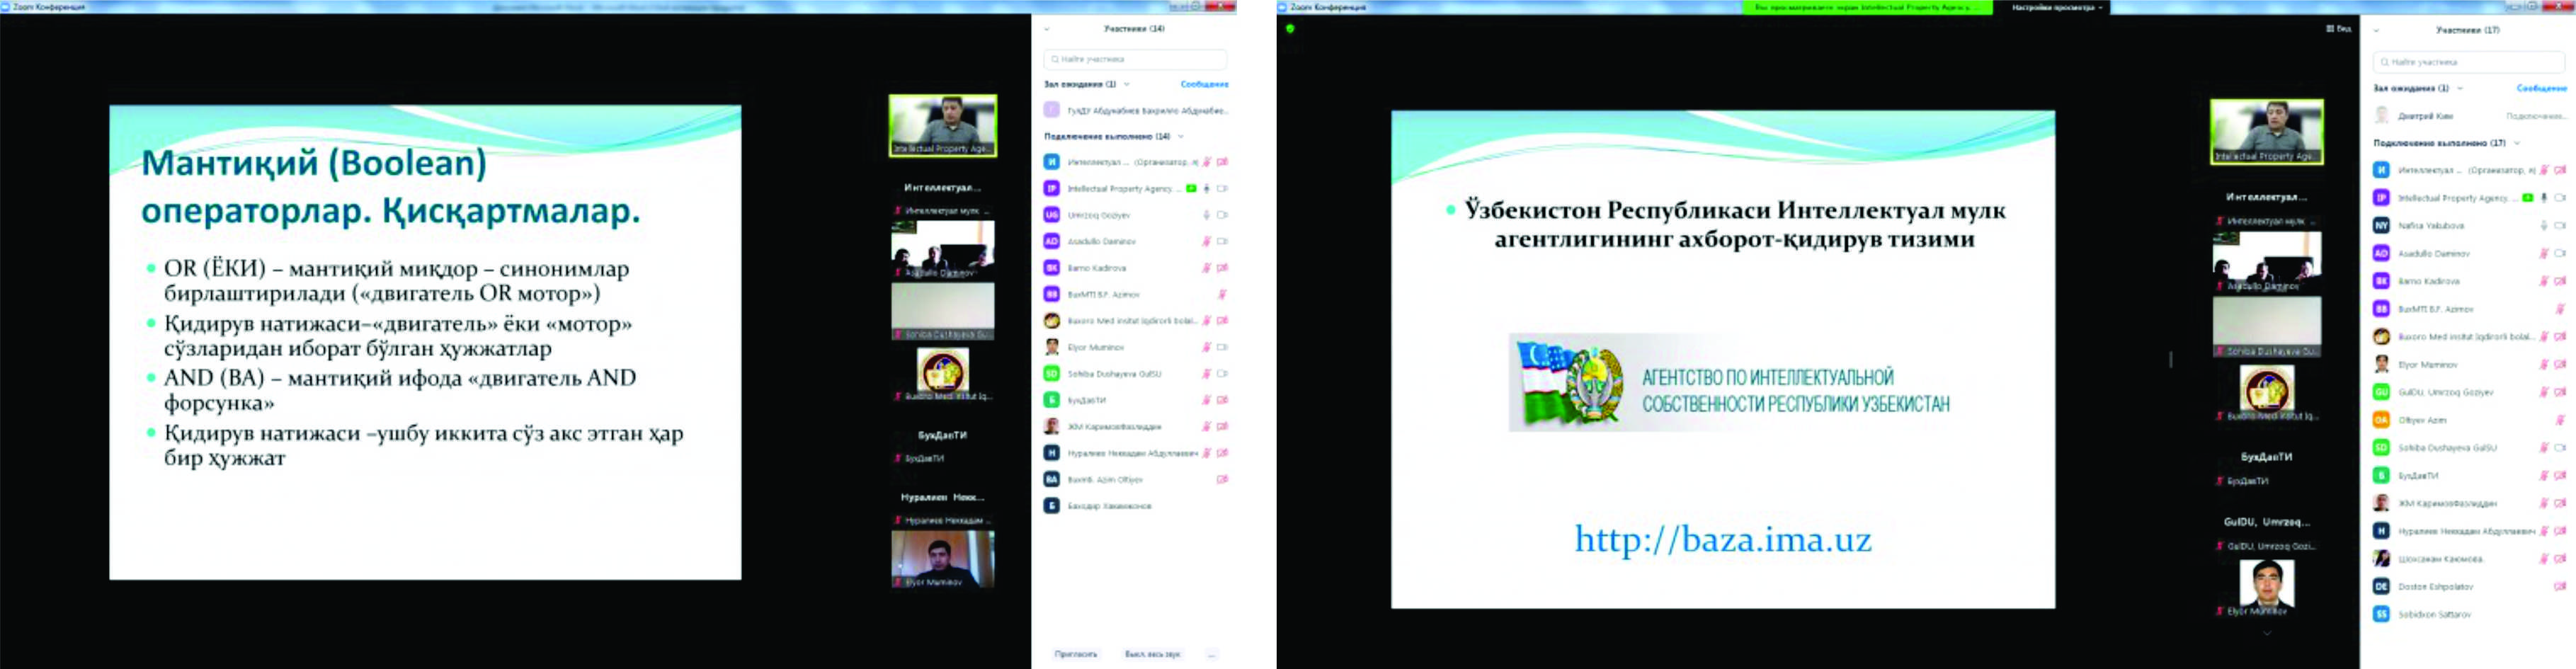This screenshot has width=2576, height=669.
Task: Click the Сообщение link in the left panel
Action: pos(1204,85)
